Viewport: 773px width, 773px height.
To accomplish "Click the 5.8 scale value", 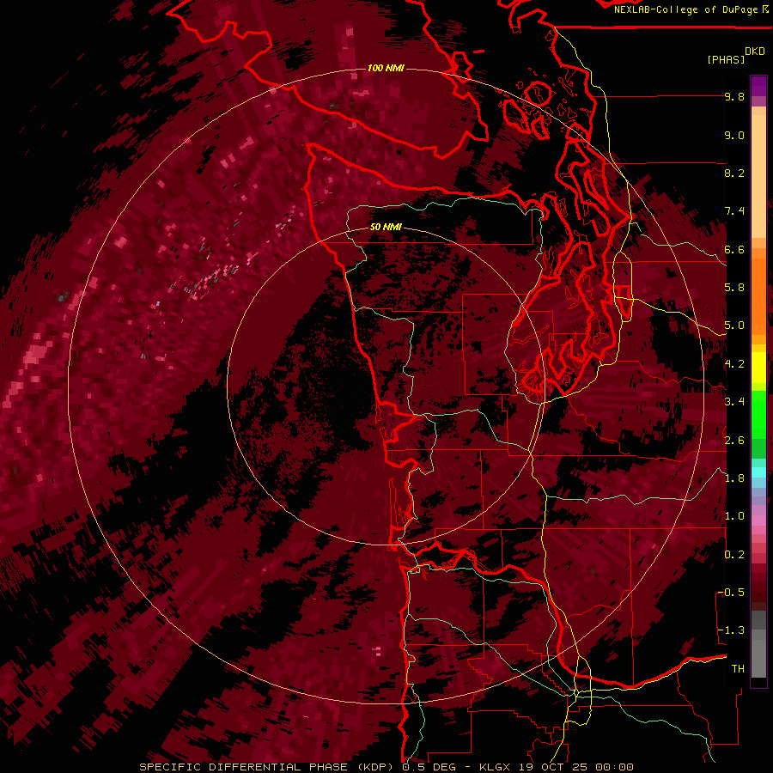I will (x=734, y=288).
